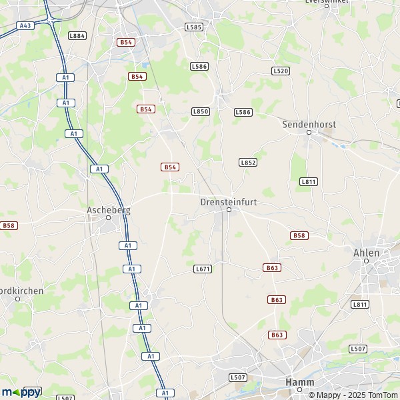Click the L884 road shield

tap(77, 36)
